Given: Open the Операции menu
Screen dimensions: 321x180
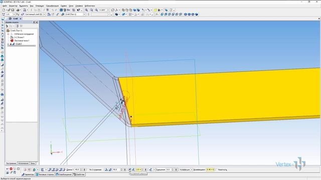Looking at the screenshot, I should tap(40, 6).
